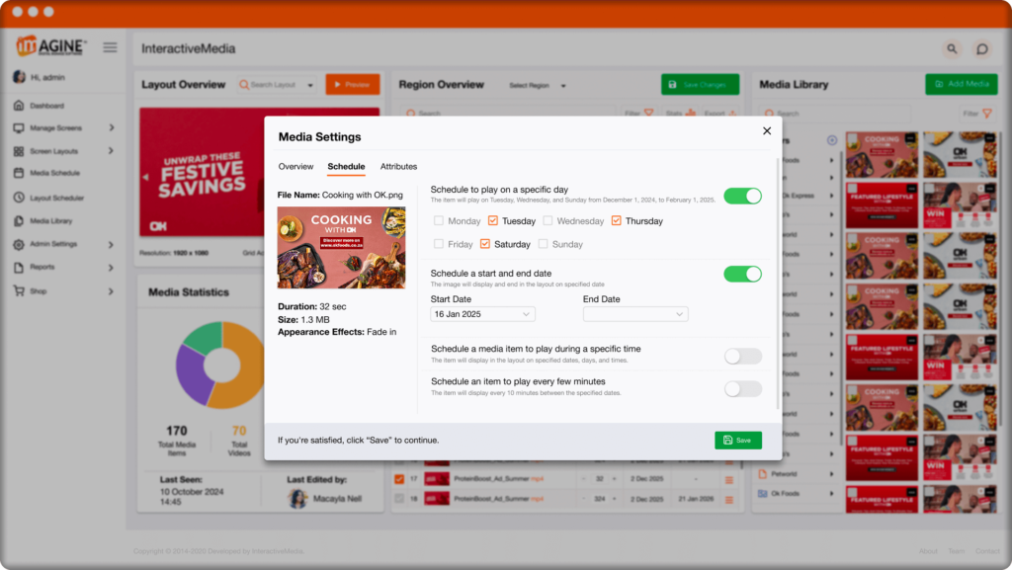This screenshot has width=1012, height=570.
Task: Click the Cooking with OK thumbnail
Action: click(341, 248)
